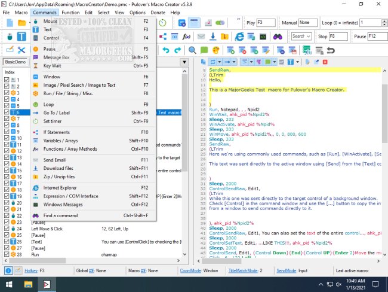Click the If Statements branching toolbar icon
388x292 pixels.
point(163,36)
